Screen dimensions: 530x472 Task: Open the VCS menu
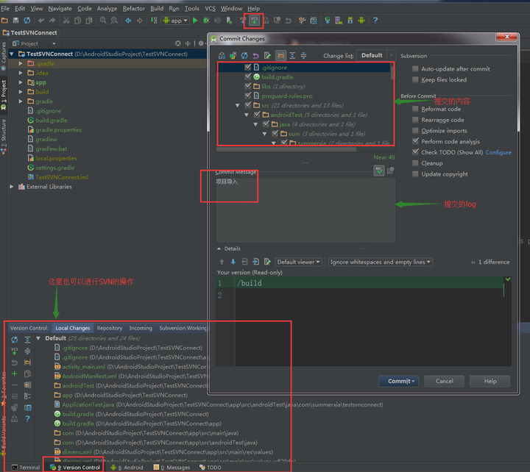[x=210, y=8]
